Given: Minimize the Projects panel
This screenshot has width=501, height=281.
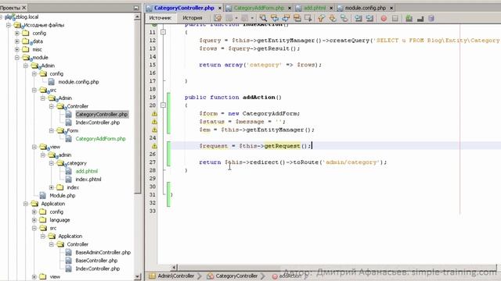Looking at the screenshot, I should [136, 8].
